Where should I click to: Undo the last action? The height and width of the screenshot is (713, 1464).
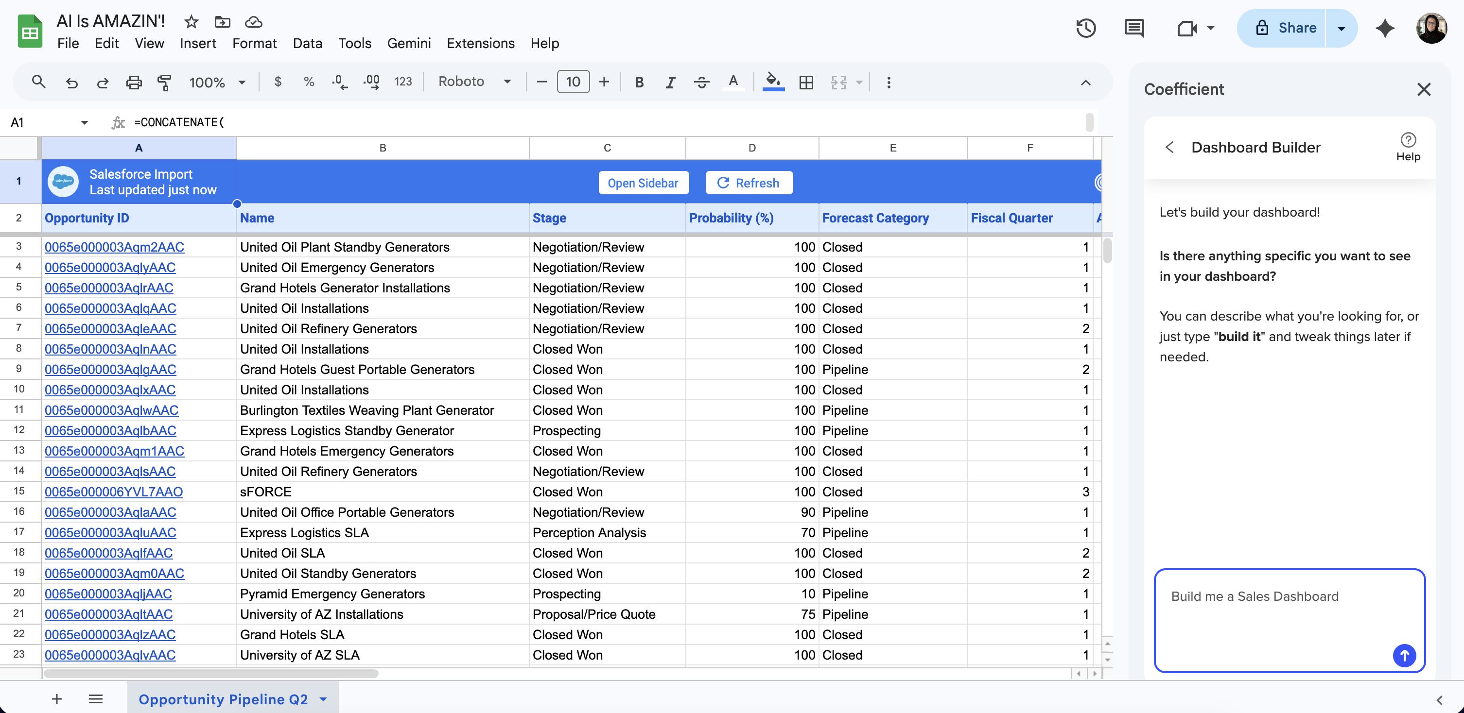(x=71, y=82)
